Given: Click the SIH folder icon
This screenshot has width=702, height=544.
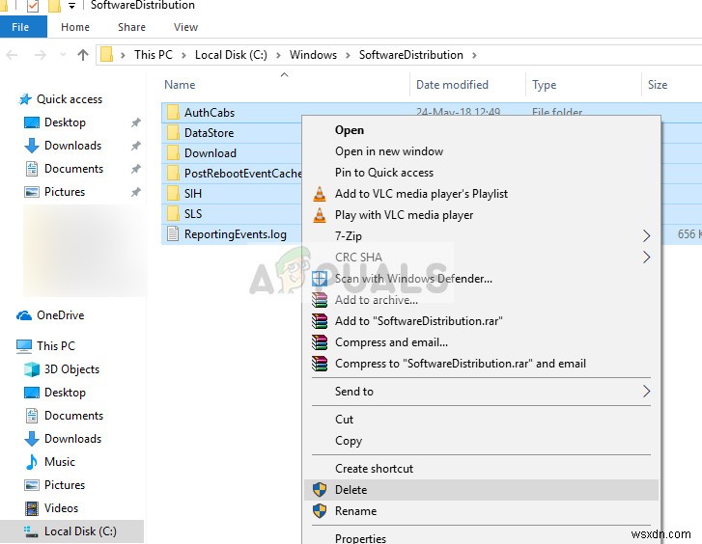Looking at the screenshot, I should [x=173, y=193].
